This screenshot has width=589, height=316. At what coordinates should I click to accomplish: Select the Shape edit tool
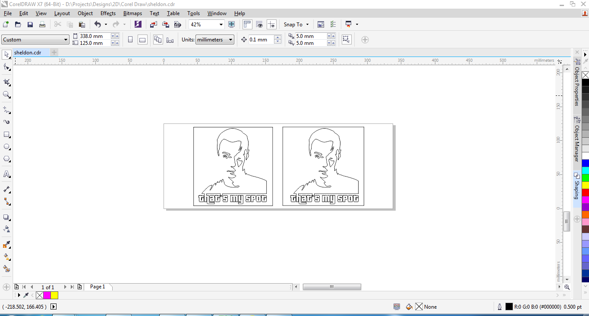click(x=7, y=67)
